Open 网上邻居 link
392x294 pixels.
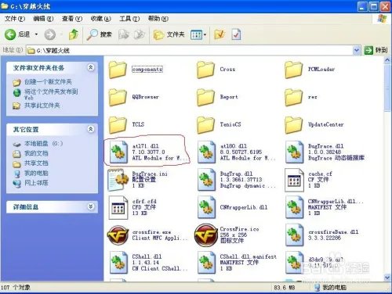[36, 183]
